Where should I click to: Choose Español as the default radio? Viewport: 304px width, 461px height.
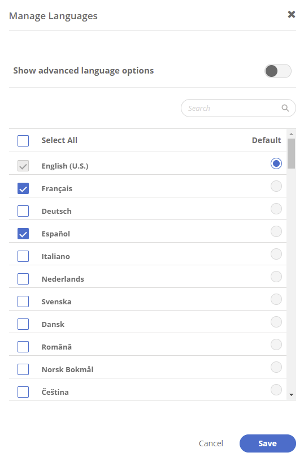[x=276, y=231]
